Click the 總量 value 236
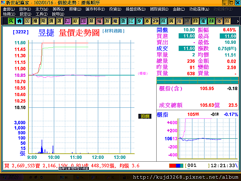241x181 pixels. (191, 61)
